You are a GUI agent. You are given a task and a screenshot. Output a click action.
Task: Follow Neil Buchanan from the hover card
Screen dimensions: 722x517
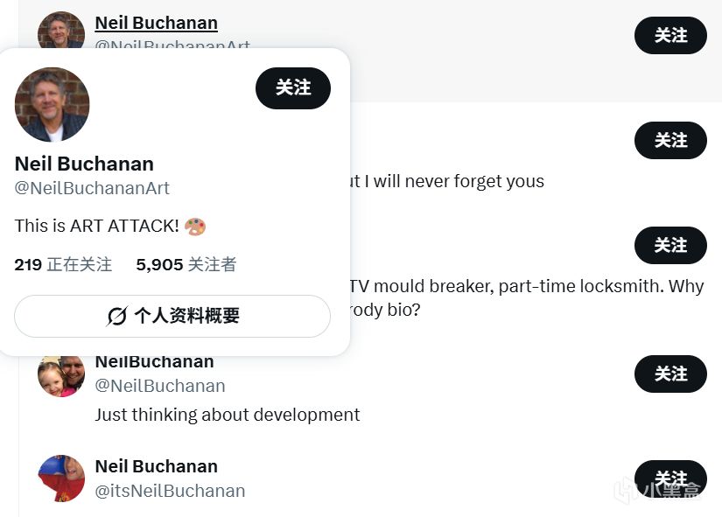click(292, 87)
